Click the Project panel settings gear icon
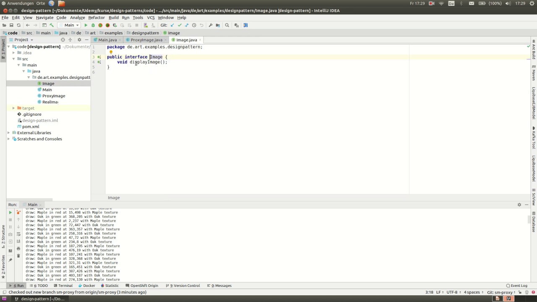 pyautogui.click(x=79, y=40)
